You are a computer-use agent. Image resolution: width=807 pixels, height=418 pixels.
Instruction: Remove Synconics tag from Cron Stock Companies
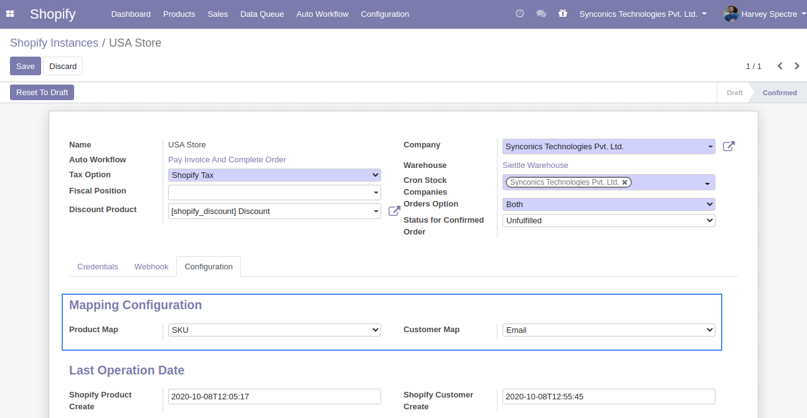(x=625, y=182)
